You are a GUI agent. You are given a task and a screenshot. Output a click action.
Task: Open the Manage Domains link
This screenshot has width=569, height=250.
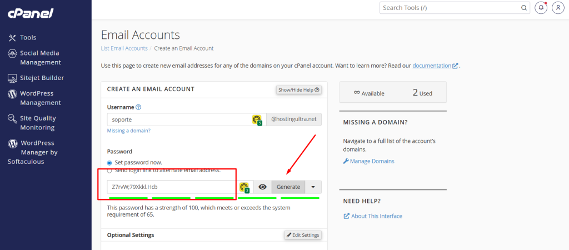tap(373, 161)
